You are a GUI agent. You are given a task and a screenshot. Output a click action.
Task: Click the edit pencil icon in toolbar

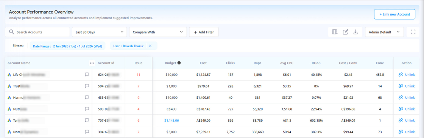345,32
